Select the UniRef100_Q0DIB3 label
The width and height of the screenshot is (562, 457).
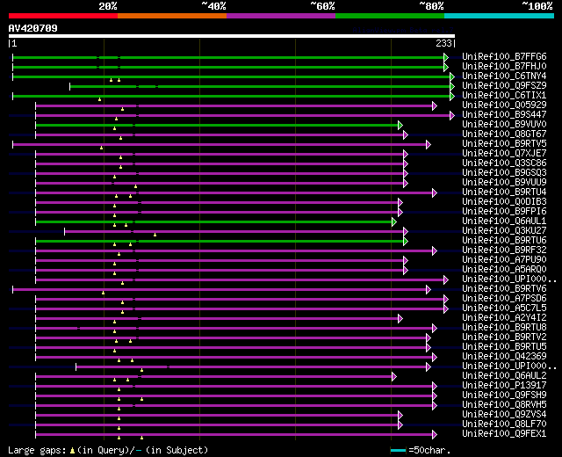coord(504,202)
